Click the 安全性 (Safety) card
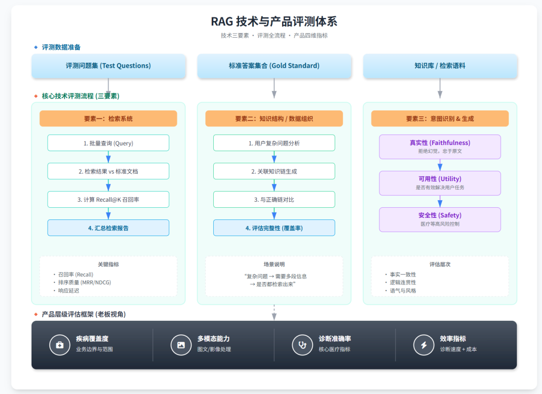 (x=440, y=219)
